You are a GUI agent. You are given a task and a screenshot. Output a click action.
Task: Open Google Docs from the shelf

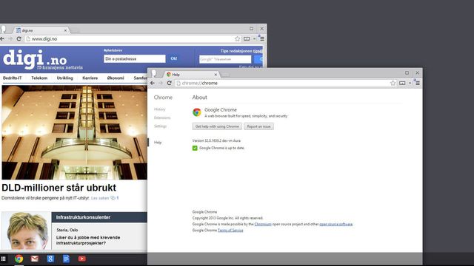pyautogui.click(x=66, y=259)
